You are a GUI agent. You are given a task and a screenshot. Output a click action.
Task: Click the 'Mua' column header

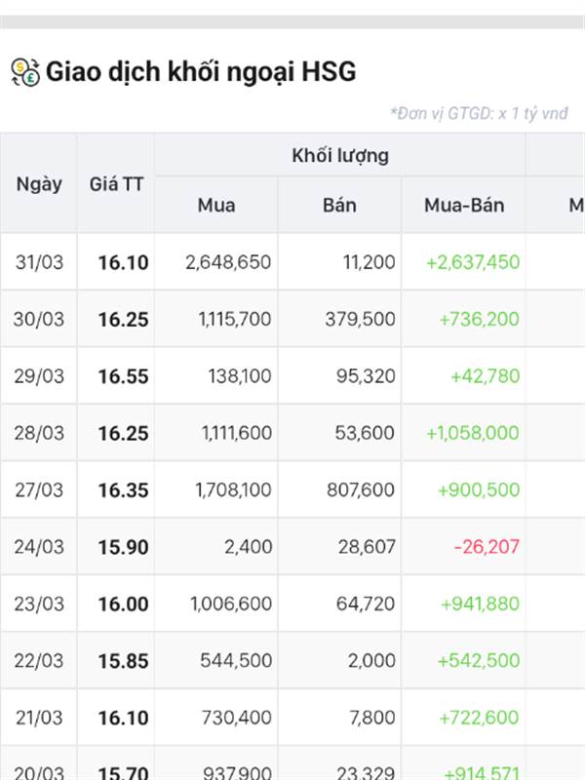click(x=216, y=205)
